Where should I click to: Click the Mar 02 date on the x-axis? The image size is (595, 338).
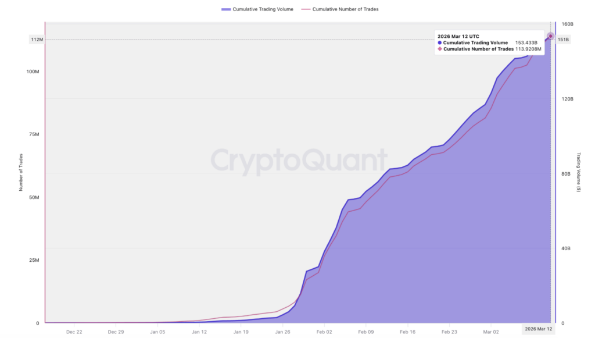[491, 332]
